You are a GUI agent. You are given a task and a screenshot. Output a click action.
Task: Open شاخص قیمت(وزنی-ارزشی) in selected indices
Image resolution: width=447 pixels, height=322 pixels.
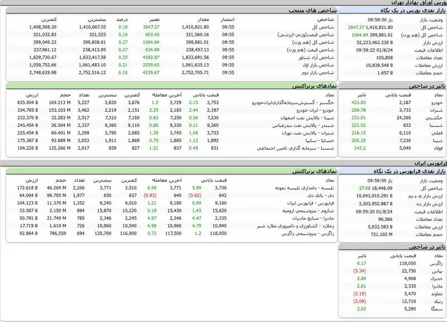coord(306,35)
